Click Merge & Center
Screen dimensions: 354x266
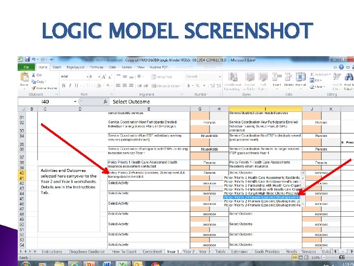click(x=166, y=86)
